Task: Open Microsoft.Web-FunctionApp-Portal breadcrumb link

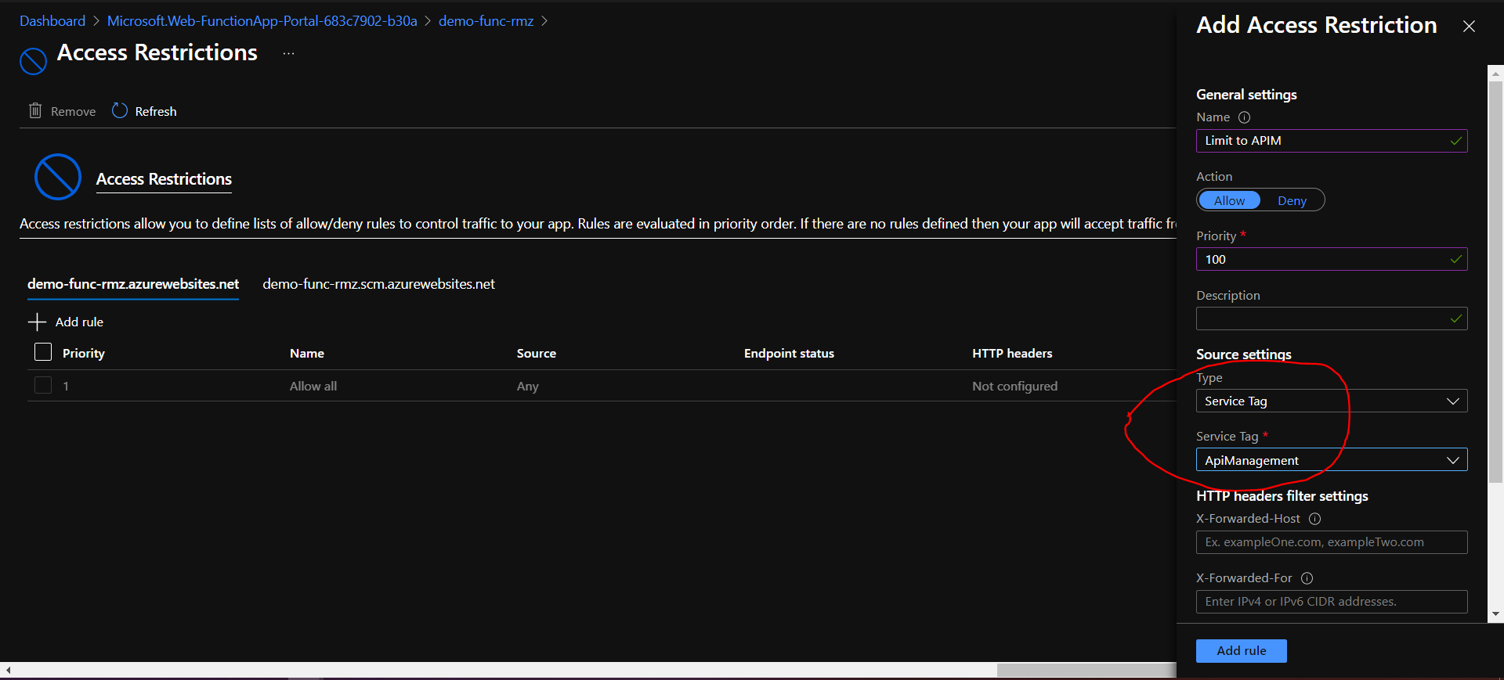Action: coord(262,21)
